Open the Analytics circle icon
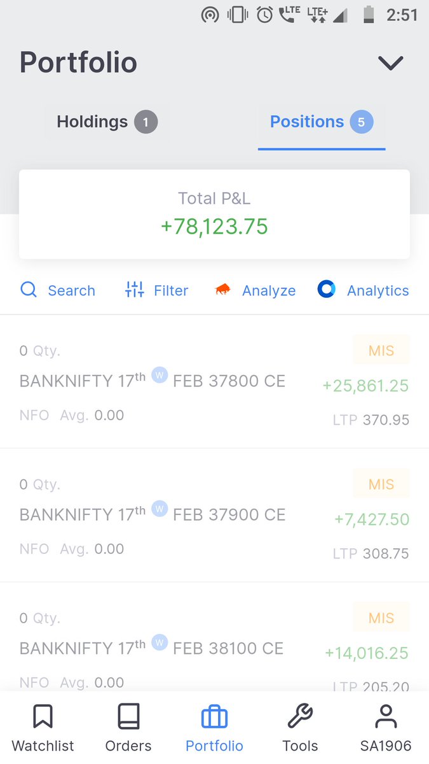 pyautogui.click(x=327, y=289)
